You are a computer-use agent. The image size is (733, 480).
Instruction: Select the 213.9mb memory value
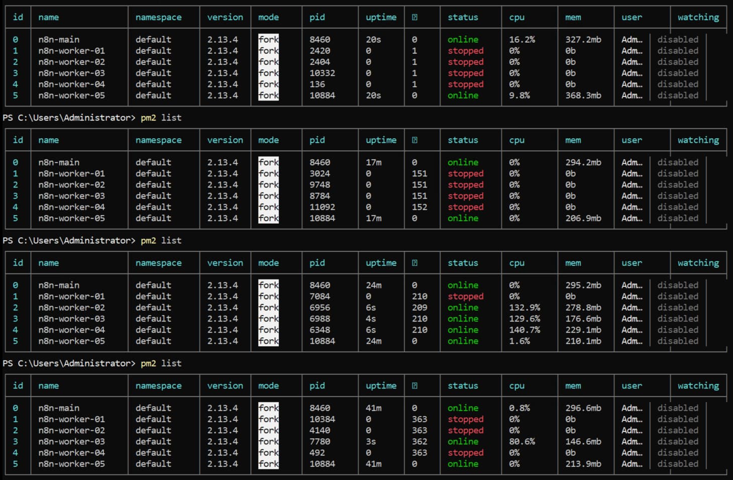point(583,464)
